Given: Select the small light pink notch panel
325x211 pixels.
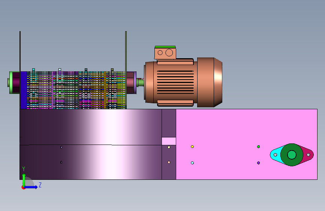Looking at the screenshot, I should 169,141.
